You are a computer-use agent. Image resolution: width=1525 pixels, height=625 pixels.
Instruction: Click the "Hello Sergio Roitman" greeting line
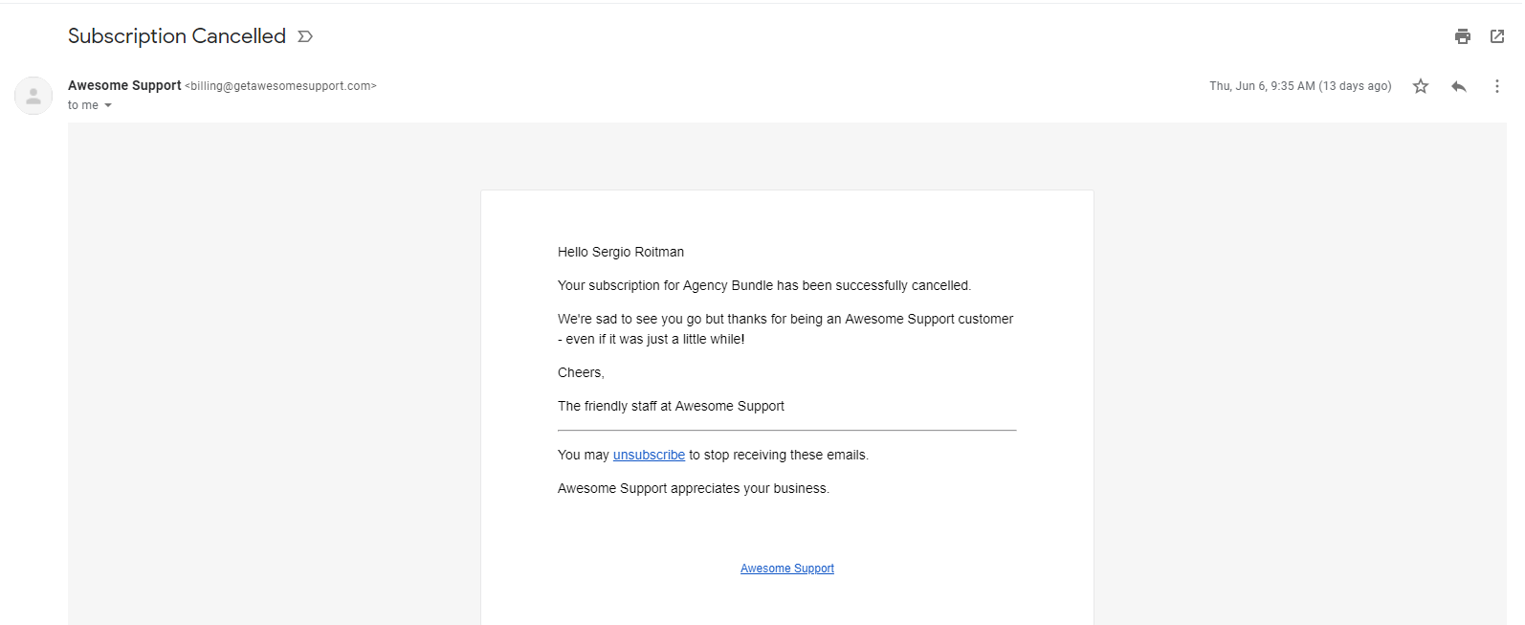(621, 252)
